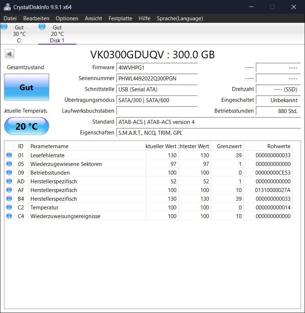Click status orb in Wiederzugewiesene Sektoren row
This screenshot has width=305, height=313.
pyautogui.click(x=9, y=164)
